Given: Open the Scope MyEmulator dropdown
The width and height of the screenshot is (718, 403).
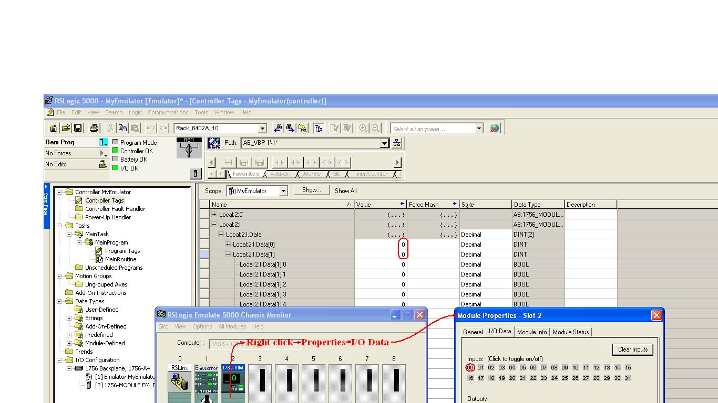Looking at the screenshot, I should click(x=283, y=191).
